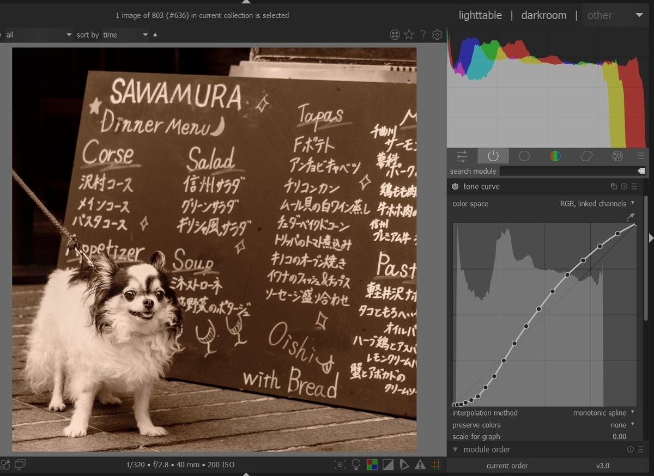Open module groups presets hamburger menu
654x476 pixels.
640,156
